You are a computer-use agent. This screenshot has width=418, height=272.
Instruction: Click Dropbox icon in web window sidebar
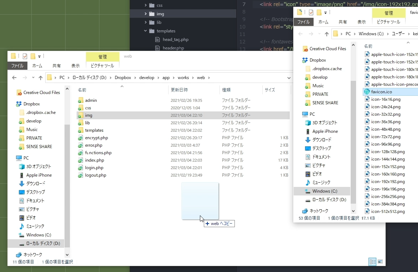(x=19, y=104)
